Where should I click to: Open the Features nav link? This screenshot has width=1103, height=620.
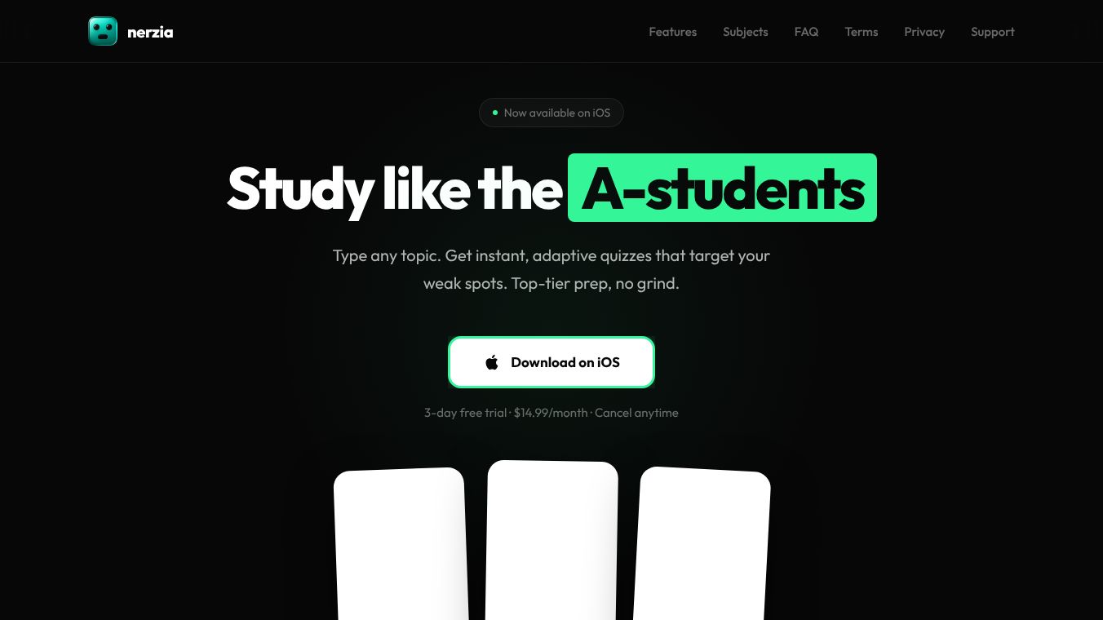pyautogui.click(x=673, y=32)
